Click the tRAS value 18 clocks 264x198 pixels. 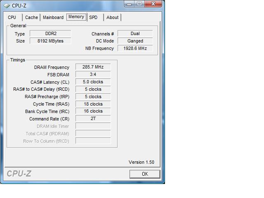(93, 104)
